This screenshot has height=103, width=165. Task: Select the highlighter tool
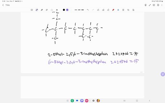(42, 10)
